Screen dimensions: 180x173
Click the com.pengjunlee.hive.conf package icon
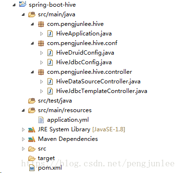pos(41,43)
